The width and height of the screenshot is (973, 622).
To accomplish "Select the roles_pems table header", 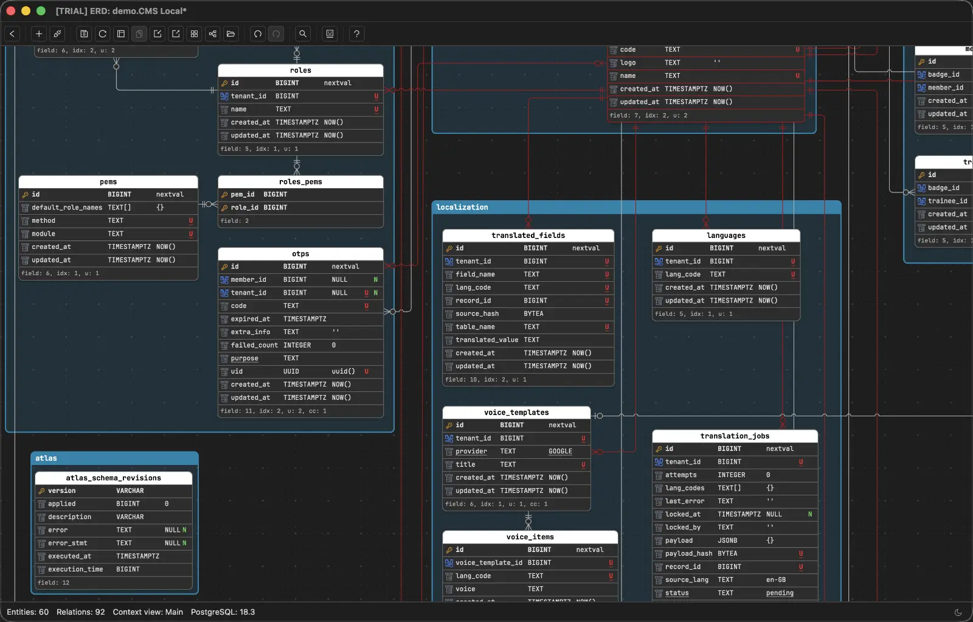I will (x=300, y=182).
